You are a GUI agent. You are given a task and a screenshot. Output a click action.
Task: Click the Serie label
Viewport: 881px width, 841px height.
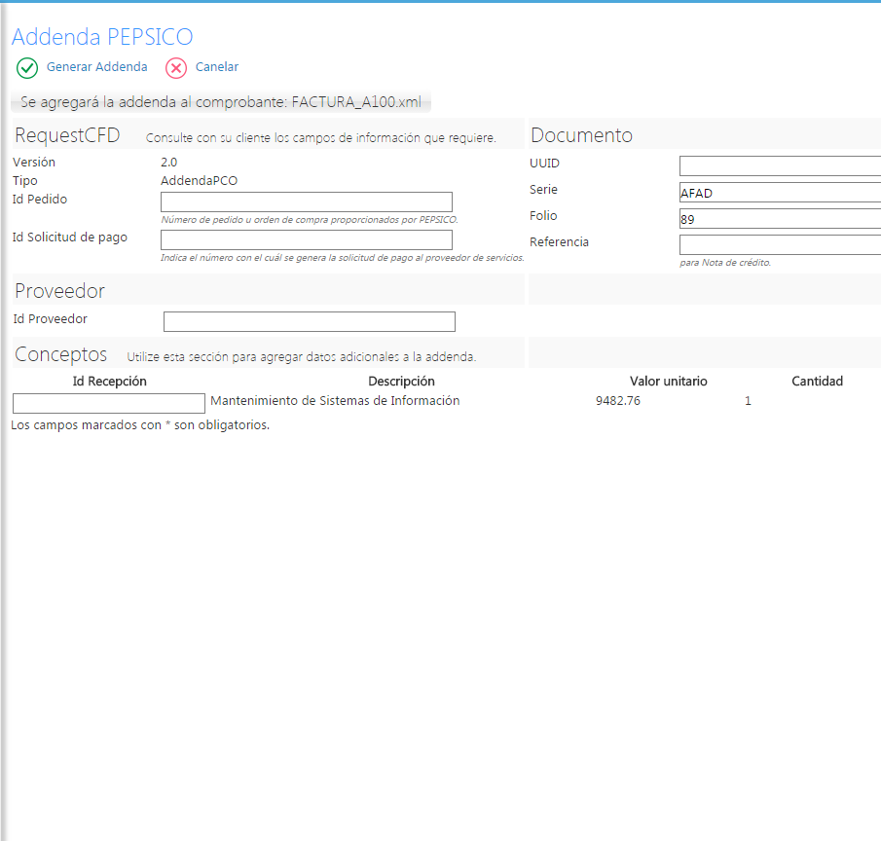pos(543,190)
